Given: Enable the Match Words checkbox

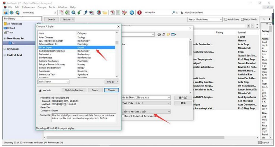Looking at the screenshot, I should (x=242, y=19).
